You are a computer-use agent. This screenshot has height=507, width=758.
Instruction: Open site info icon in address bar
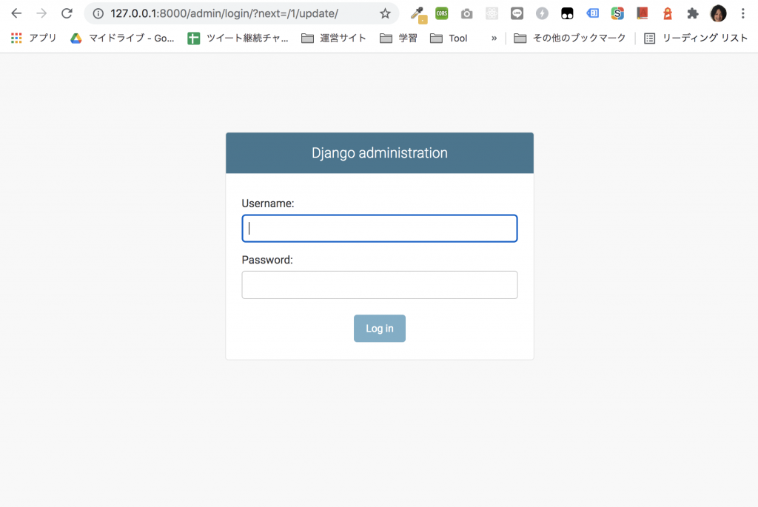point(98,13)
